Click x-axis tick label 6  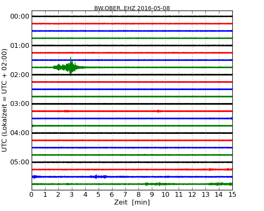112,195
